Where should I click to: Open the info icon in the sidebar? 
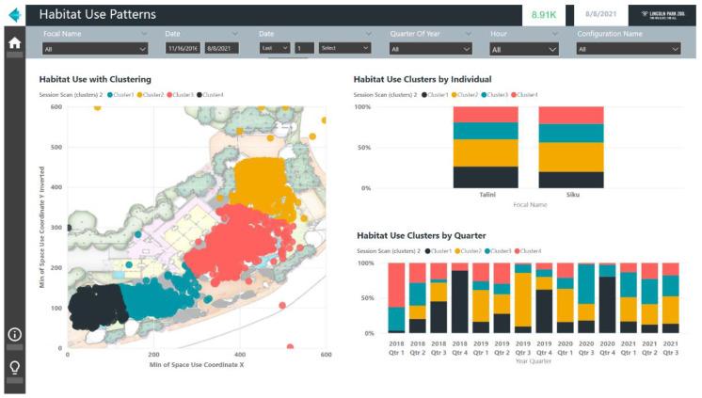click(14, 334)
